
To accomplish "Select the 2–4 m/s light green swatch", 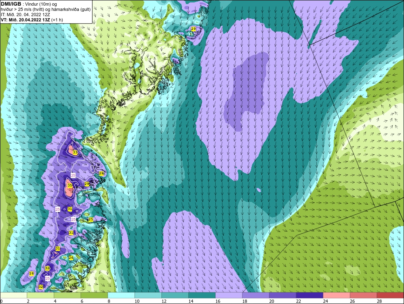I will tap(40, 295).
